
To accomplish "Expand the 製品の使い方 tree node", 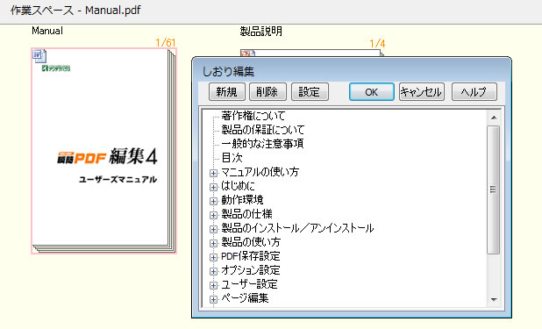I will (214, 243).
